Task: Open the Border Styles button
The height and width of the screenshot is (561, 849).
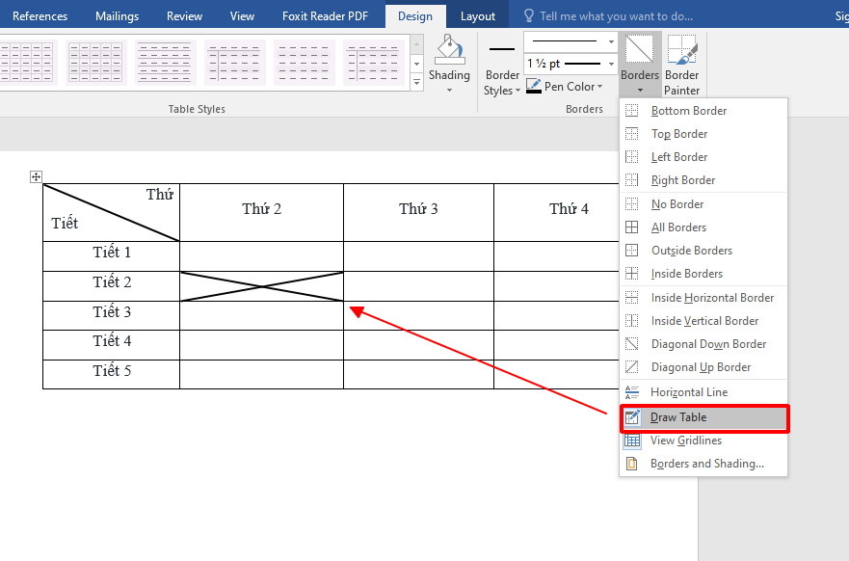Action: click(502, 67)
